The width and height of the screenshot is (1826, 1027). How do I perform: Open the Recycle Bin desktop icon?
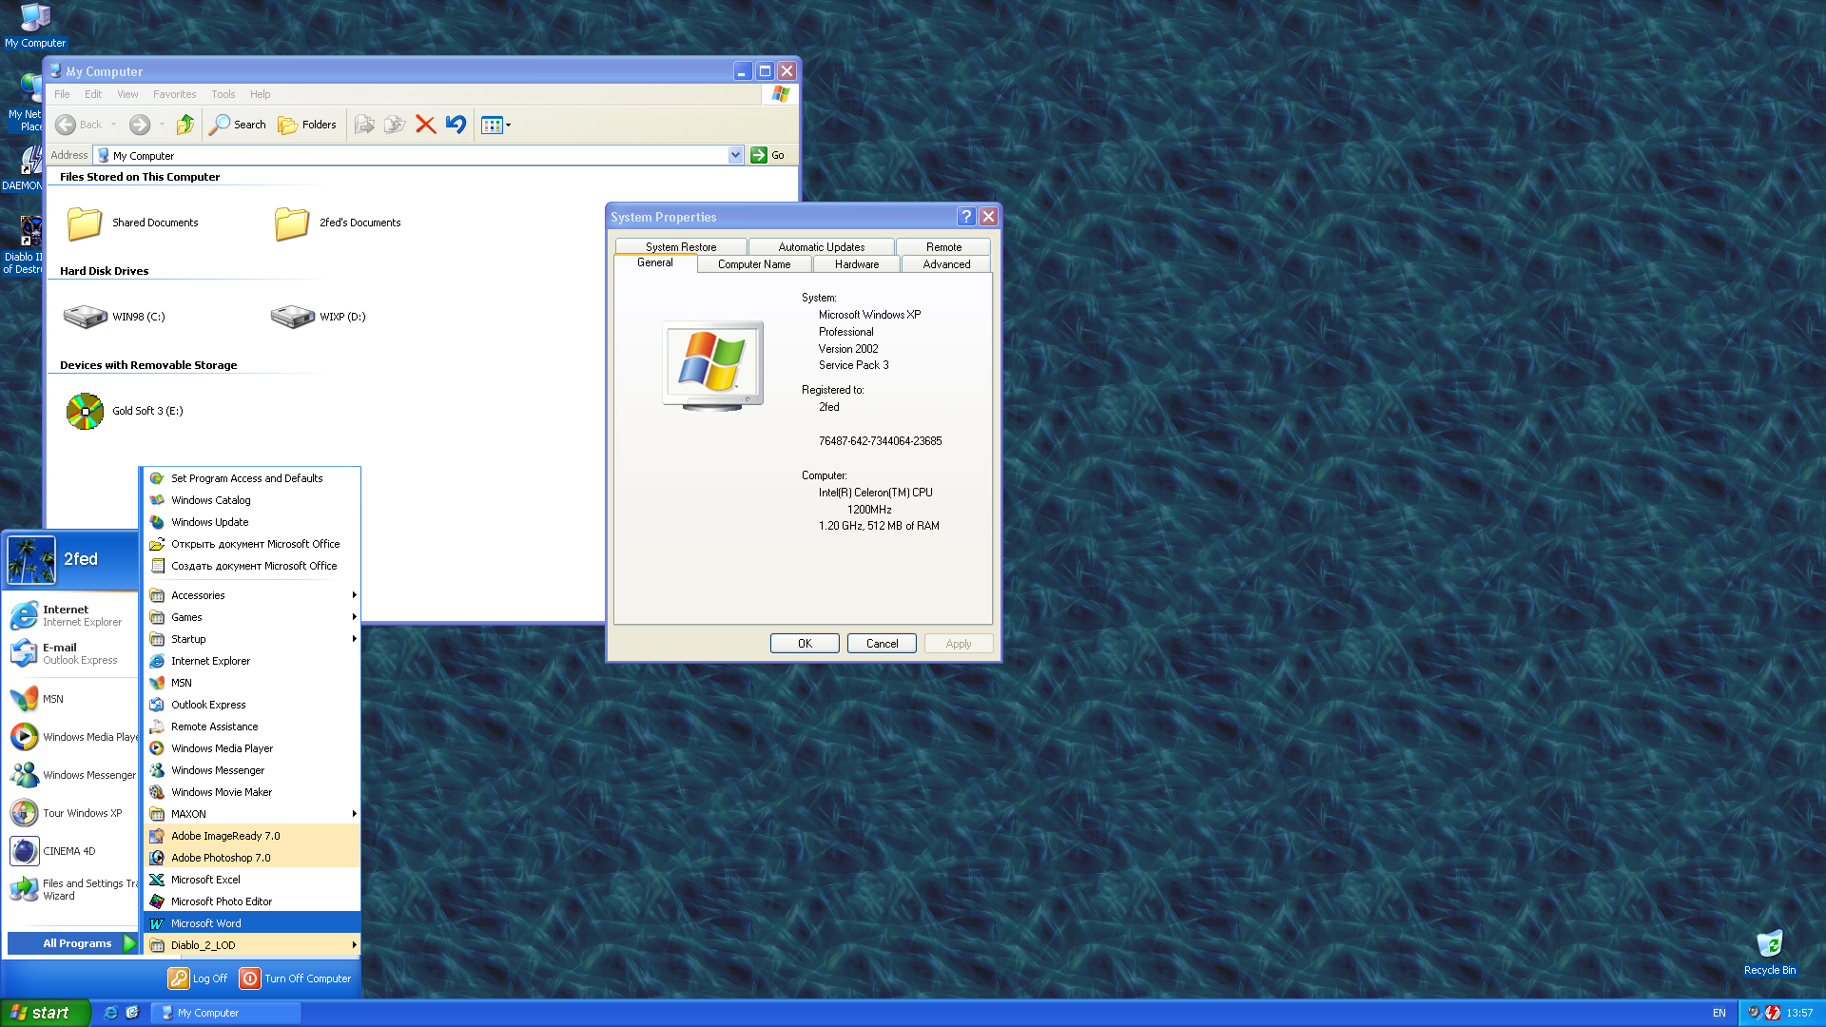(1770, 952)
